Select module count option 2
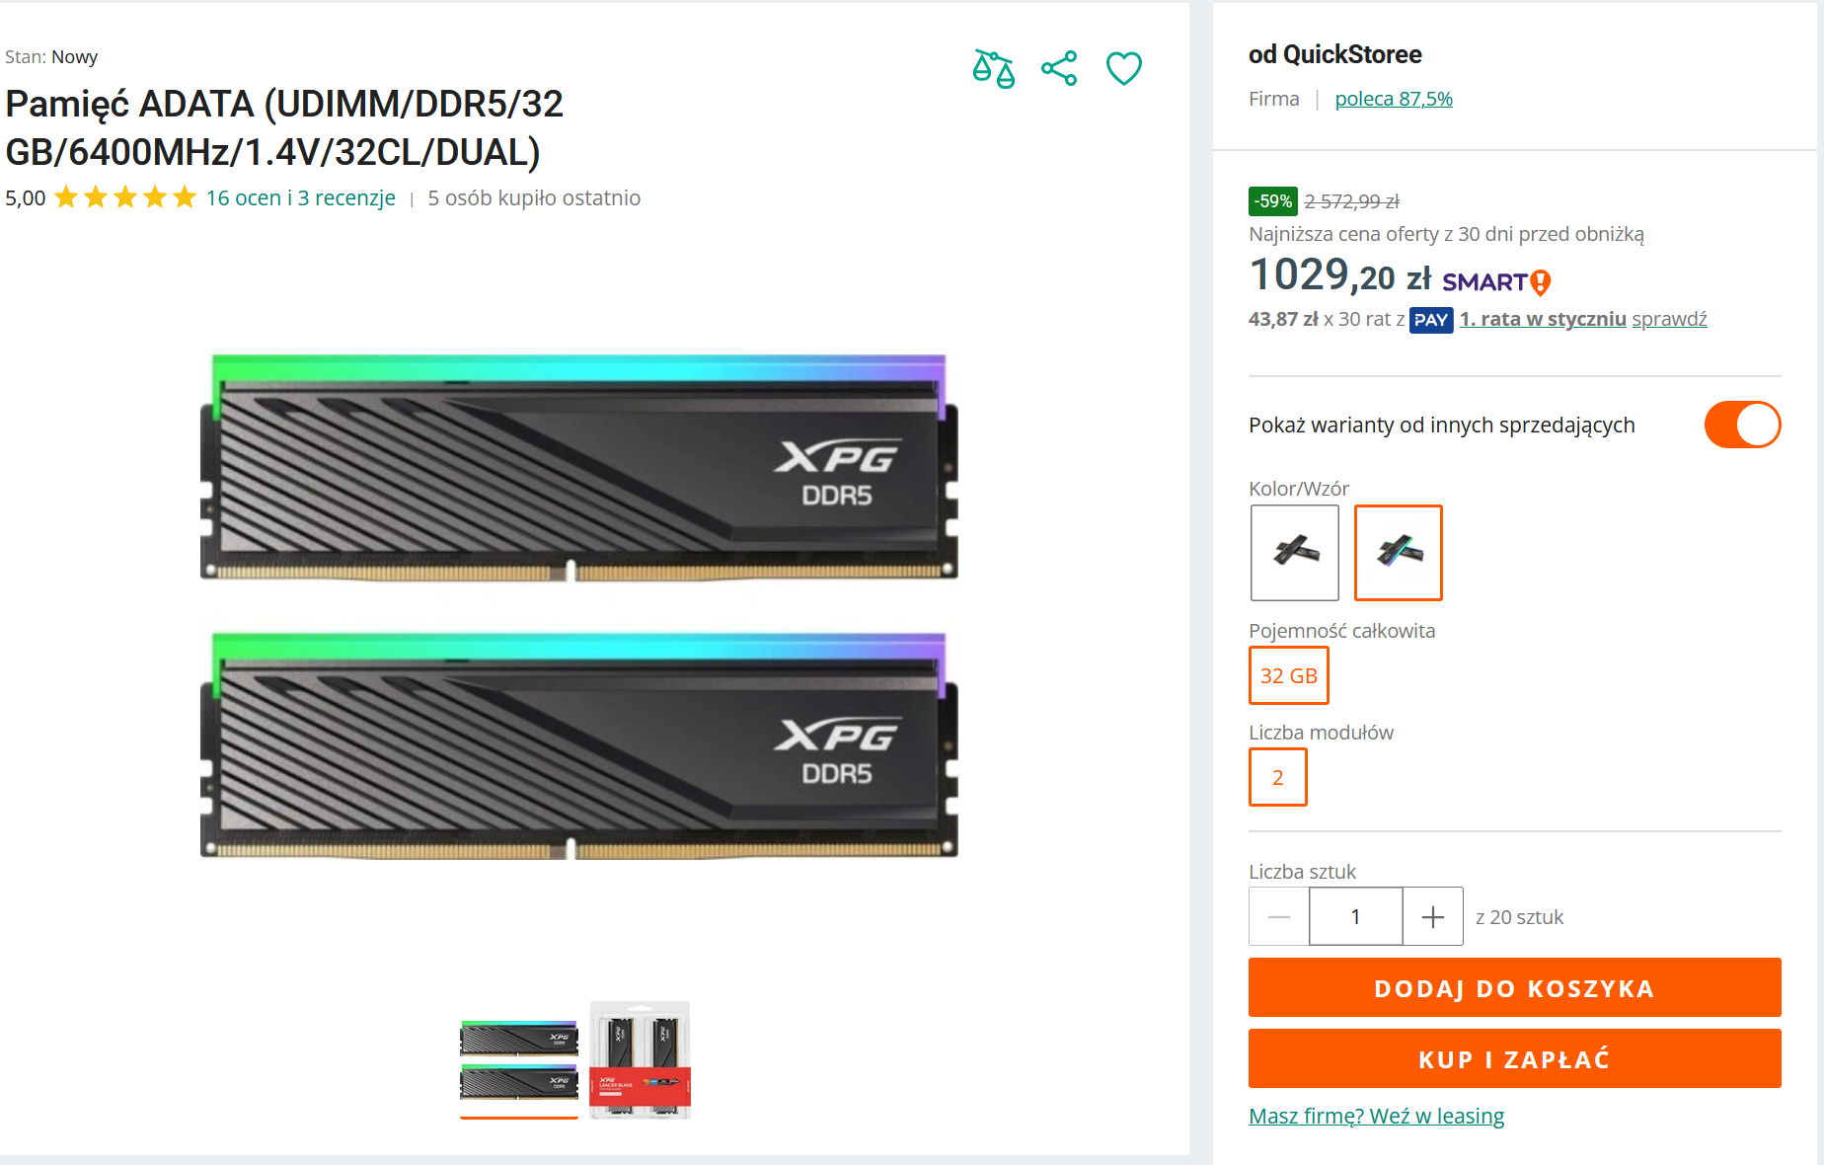This screenshot has width=1824, height=1165. (1278, 777)
